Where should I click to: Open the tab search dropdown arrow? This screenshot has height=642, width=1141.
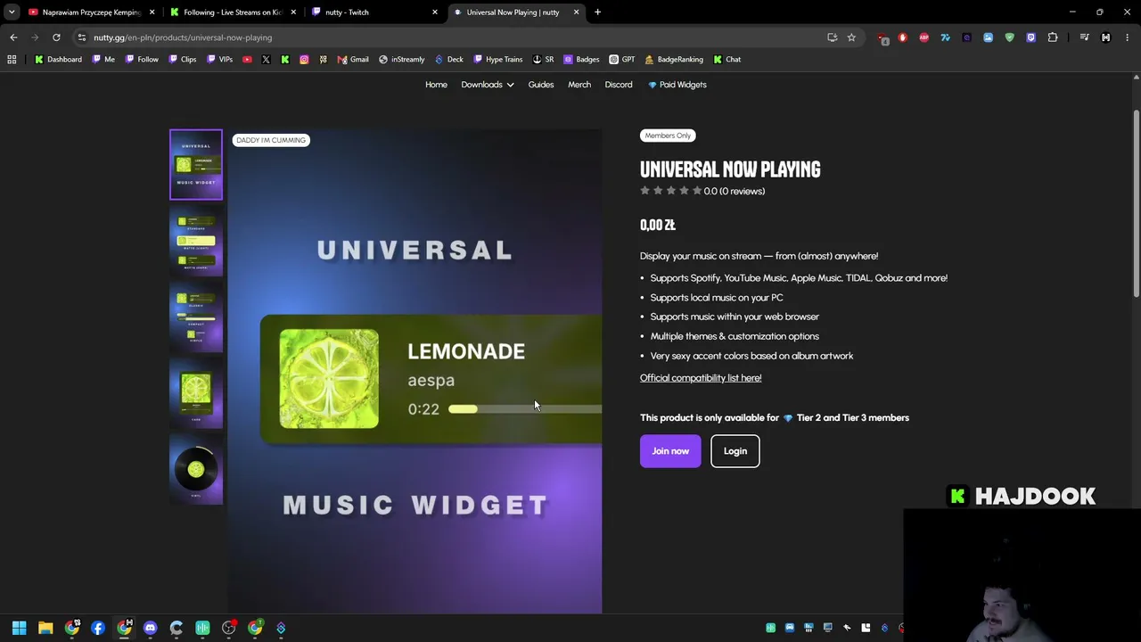[x=12, y=12]
